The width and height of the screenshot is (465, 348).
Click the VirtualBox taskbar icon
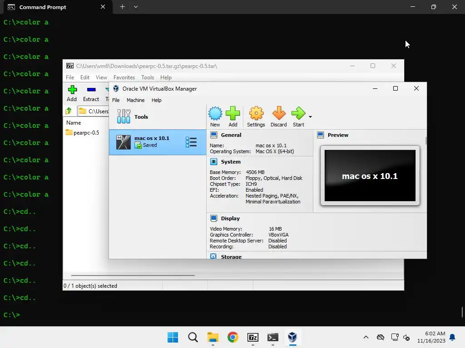click(x=292, y=337)
